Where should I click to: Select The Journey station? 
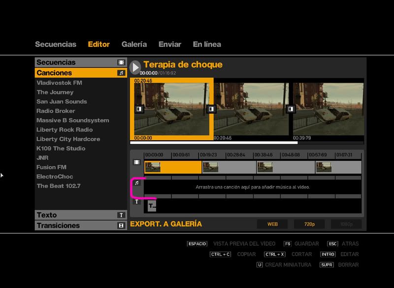[55, 92]
